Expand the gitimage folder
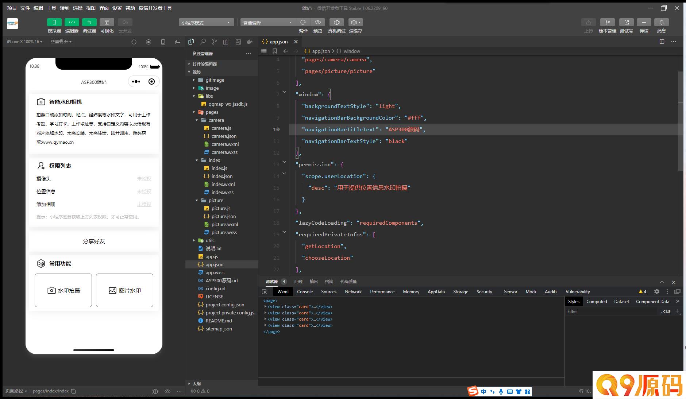Screen dimensions: 686x399 (194, 80)
